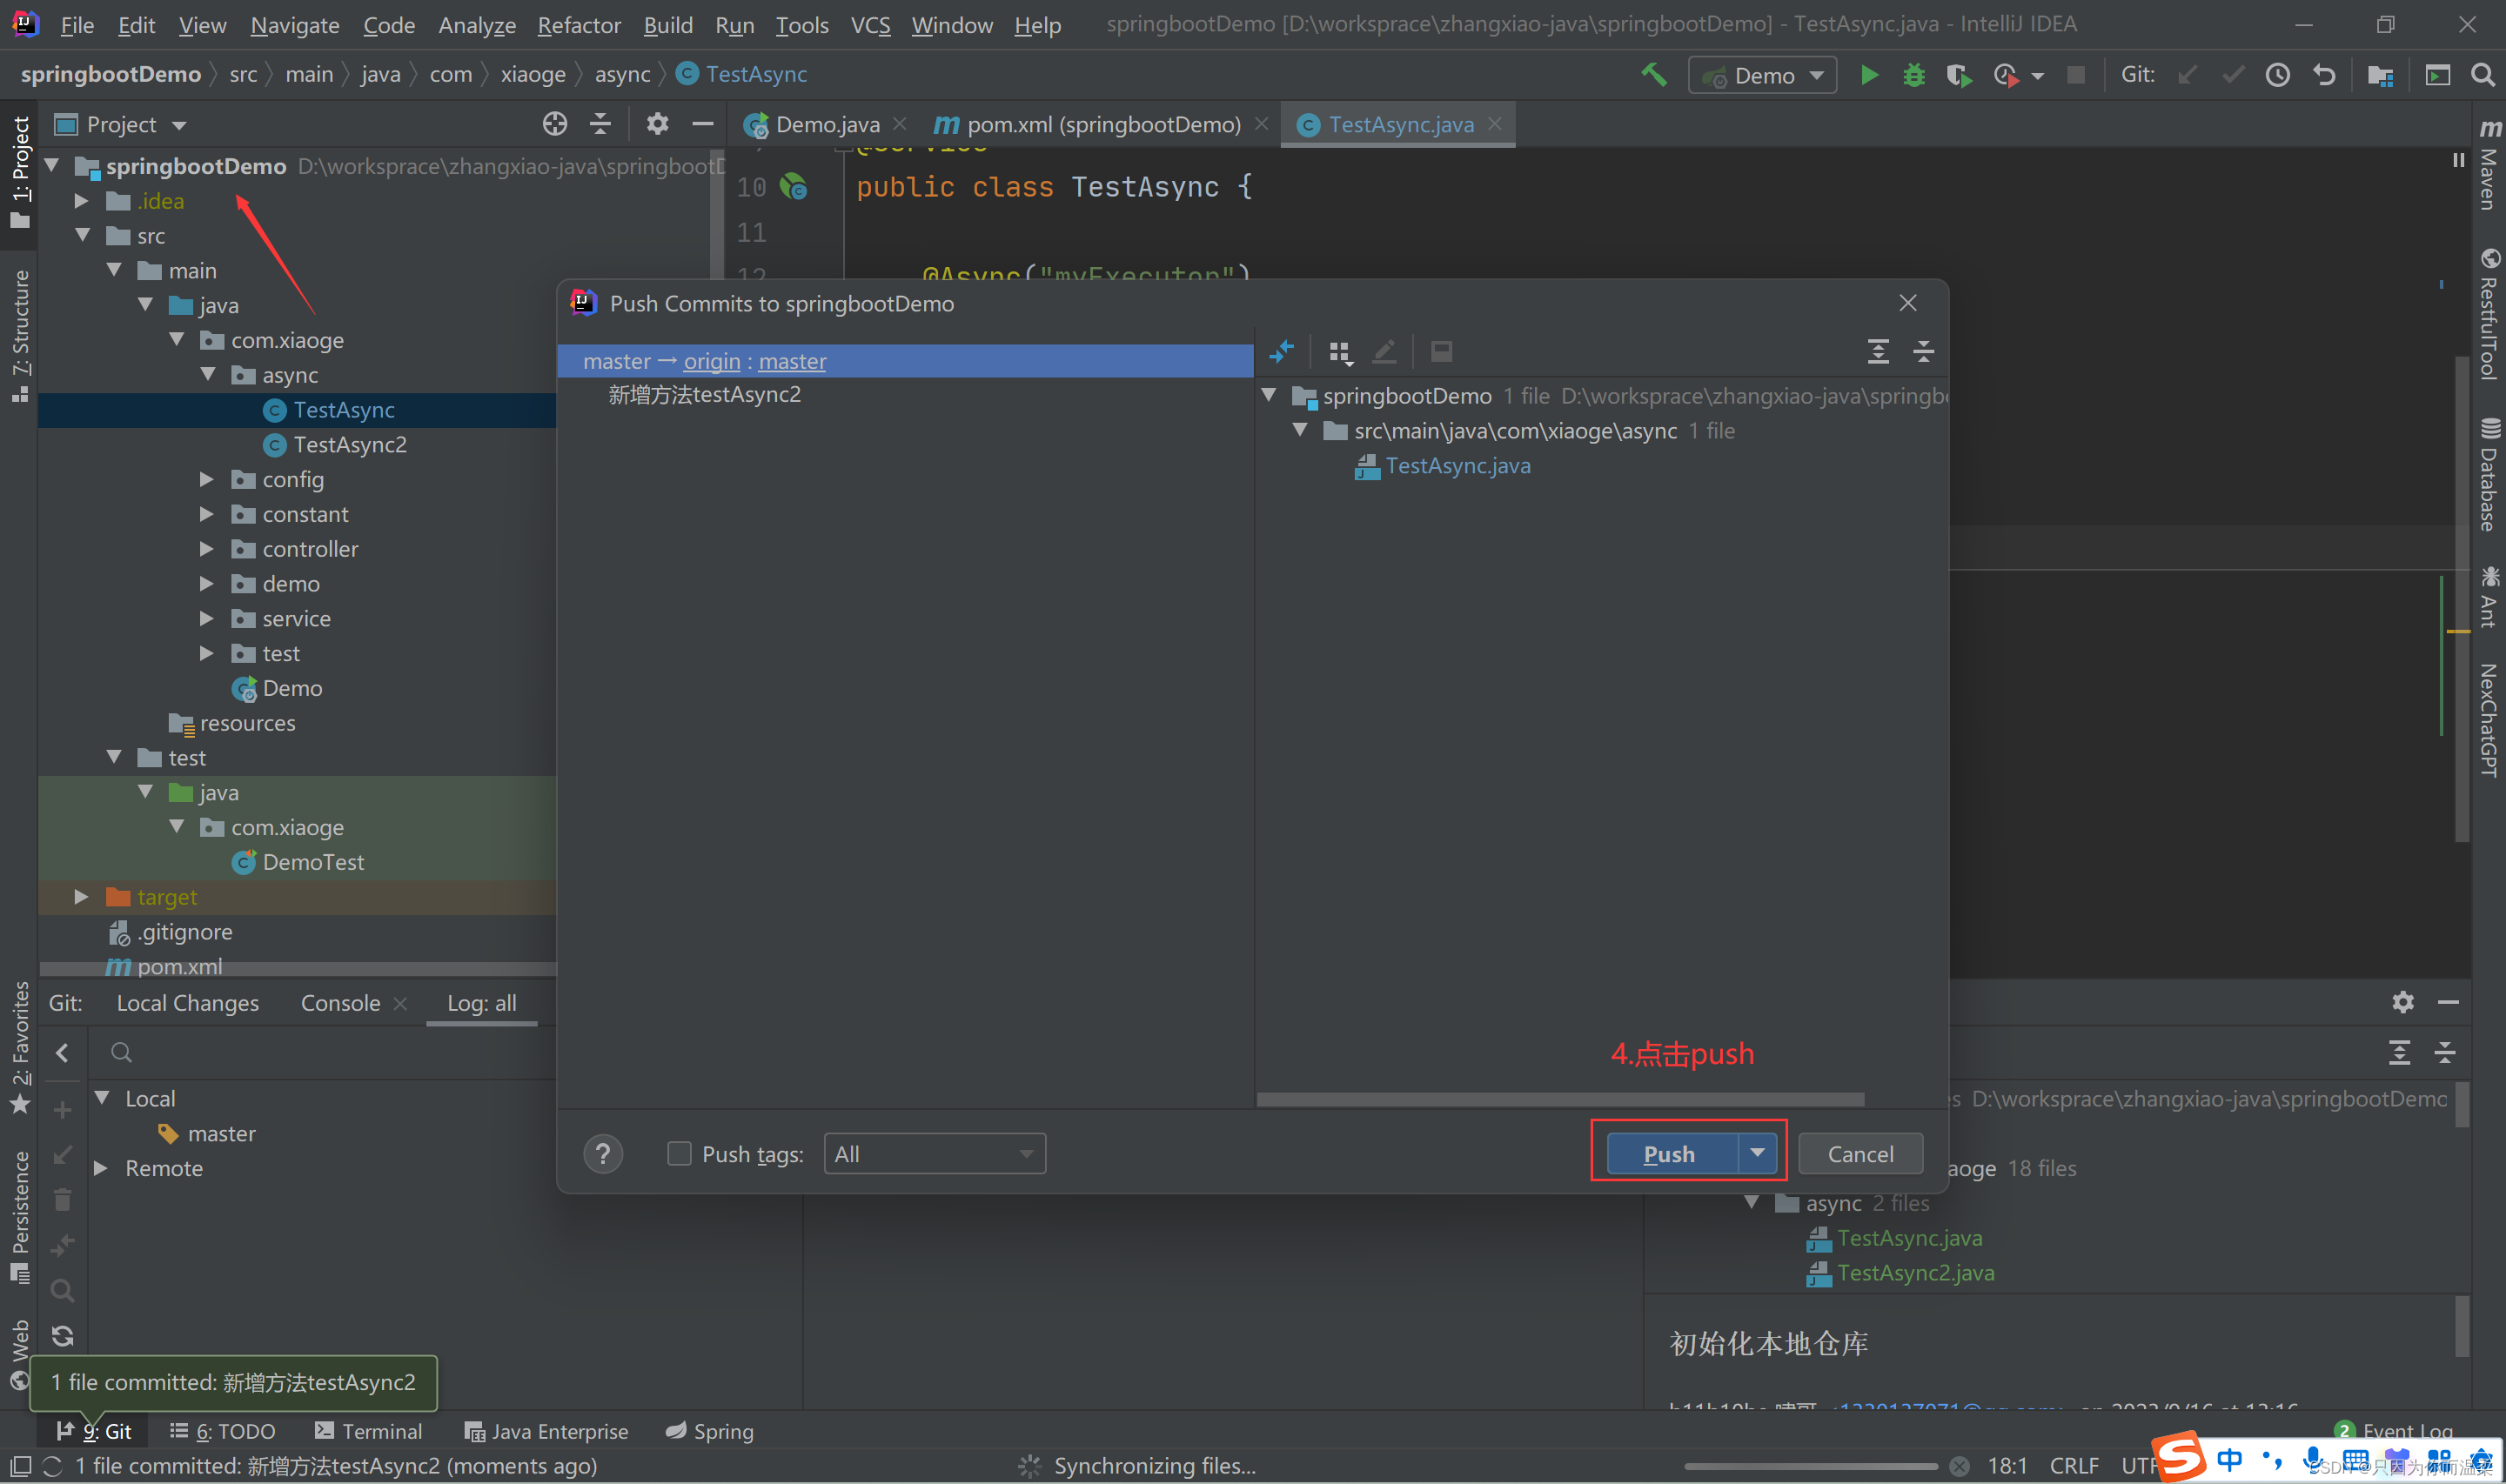
Task: Open Git history with the clock icon
Action: click(2277, 75)
